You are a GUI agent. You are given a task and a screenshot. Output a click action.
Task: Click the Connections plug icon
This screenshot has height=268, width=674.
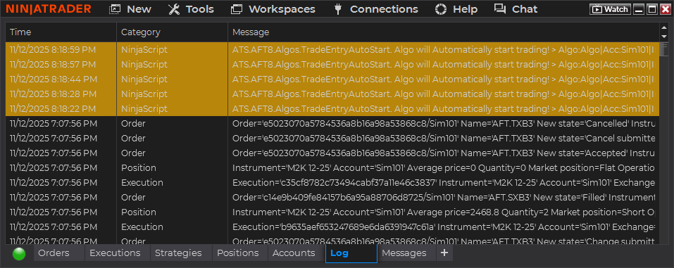click(x=338, y=9)
